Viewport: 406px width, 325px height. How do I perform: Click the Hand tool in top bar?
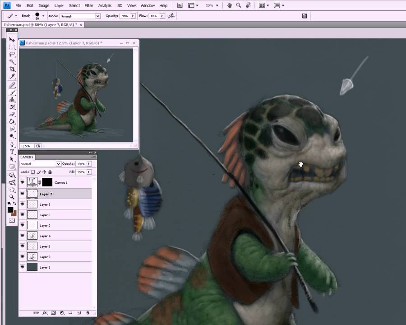(x=230, y=5)
